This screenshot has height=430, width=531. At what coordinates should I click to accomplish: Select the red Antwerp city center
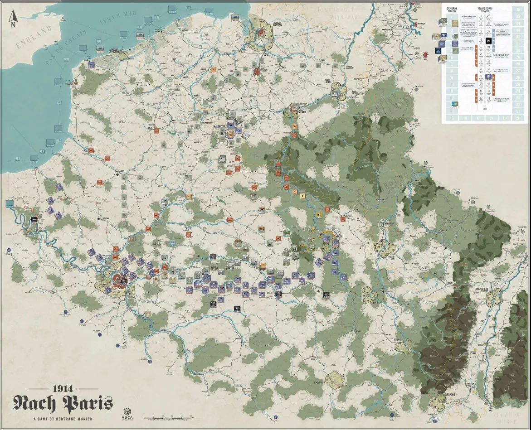(261, 32)
